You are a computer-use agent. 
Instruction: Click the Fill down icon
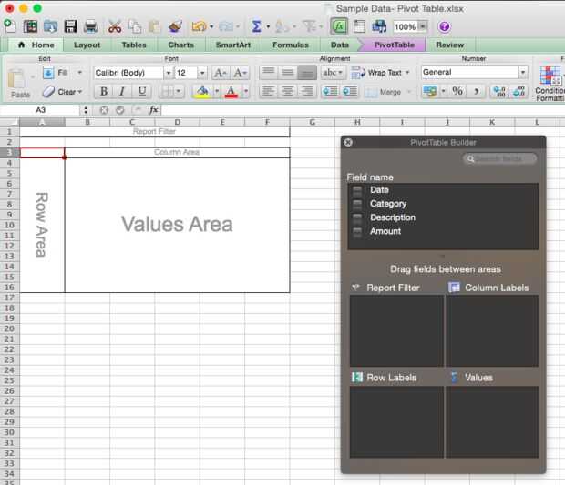(x=48, y=73)
